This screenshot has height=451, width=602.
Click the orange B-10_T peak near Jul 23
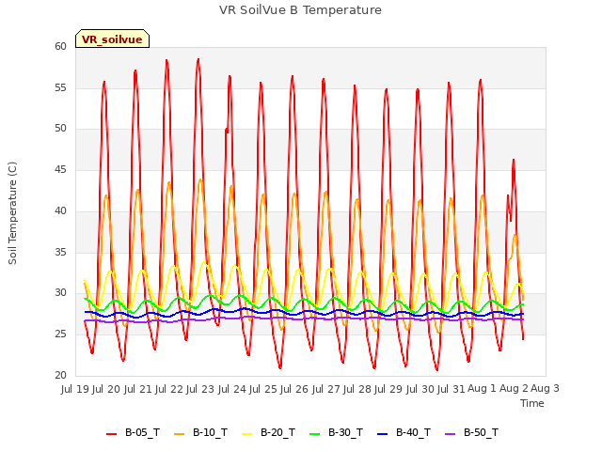point(200,179)
